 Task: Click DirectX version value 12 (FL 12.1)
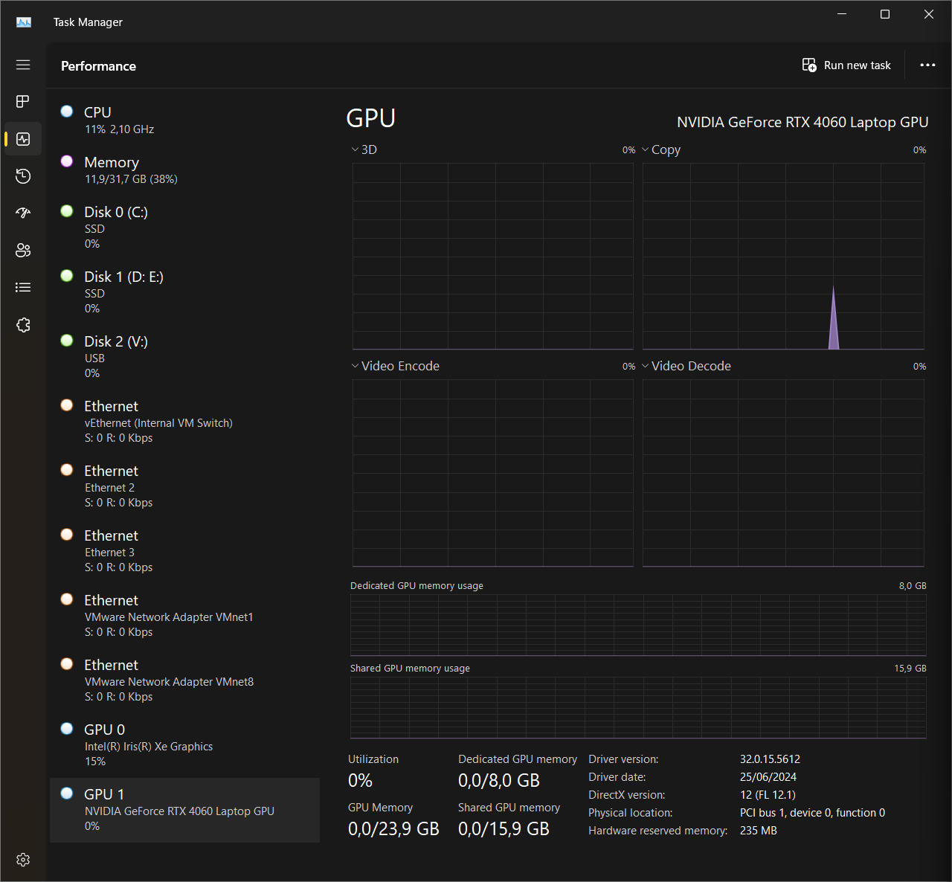(x=768, y=795)
